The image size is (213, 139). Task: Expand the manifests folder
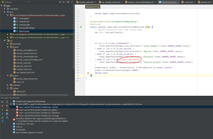5,9
